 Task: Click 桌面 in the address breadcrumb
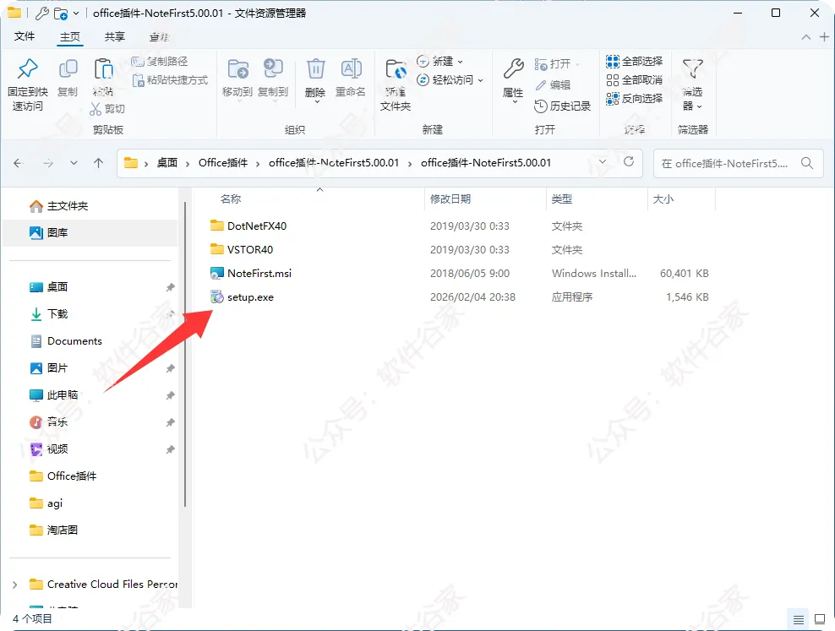(x=166, y=163)
